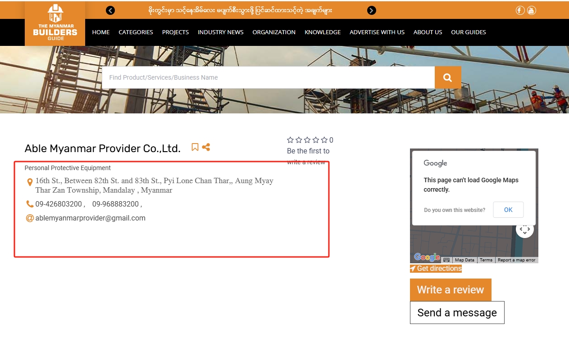Image resolution: width=569 pixels, height=342 pixels.
Task: Click the 16th St. address text
Action: pyautogui.click(x=155, y=185)
